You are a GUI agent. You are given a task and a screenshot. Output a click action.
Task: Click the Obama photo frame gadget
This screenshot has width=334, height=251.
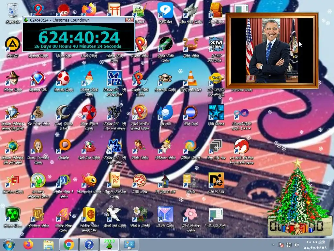click(x=272, y=51)
